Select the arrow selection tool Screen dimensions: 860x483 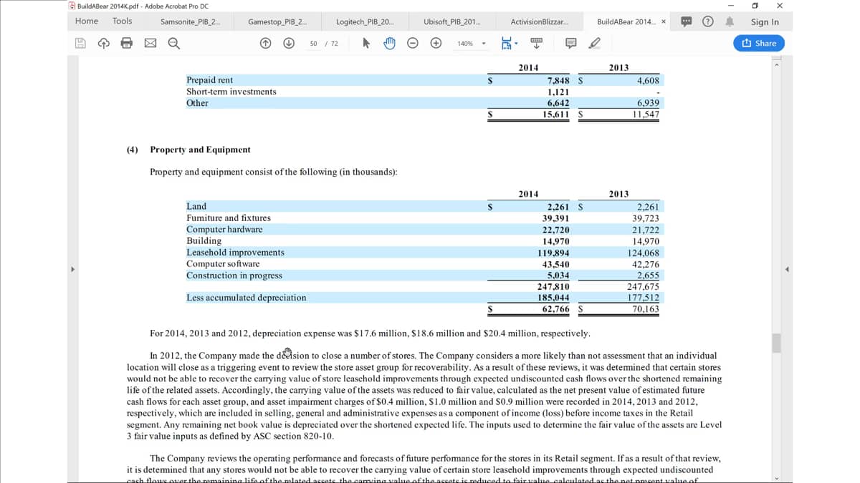[x=366, y=44]
